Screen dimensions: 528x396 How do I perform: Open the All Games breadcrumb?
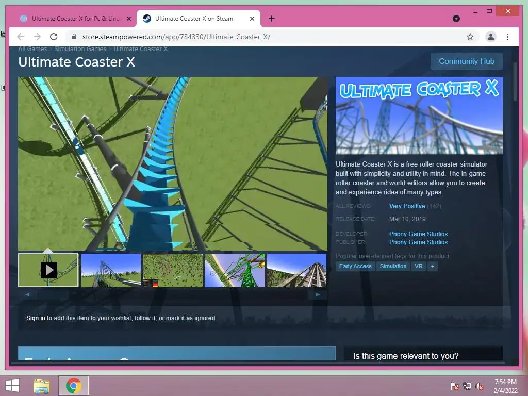[x=32, y=49]
